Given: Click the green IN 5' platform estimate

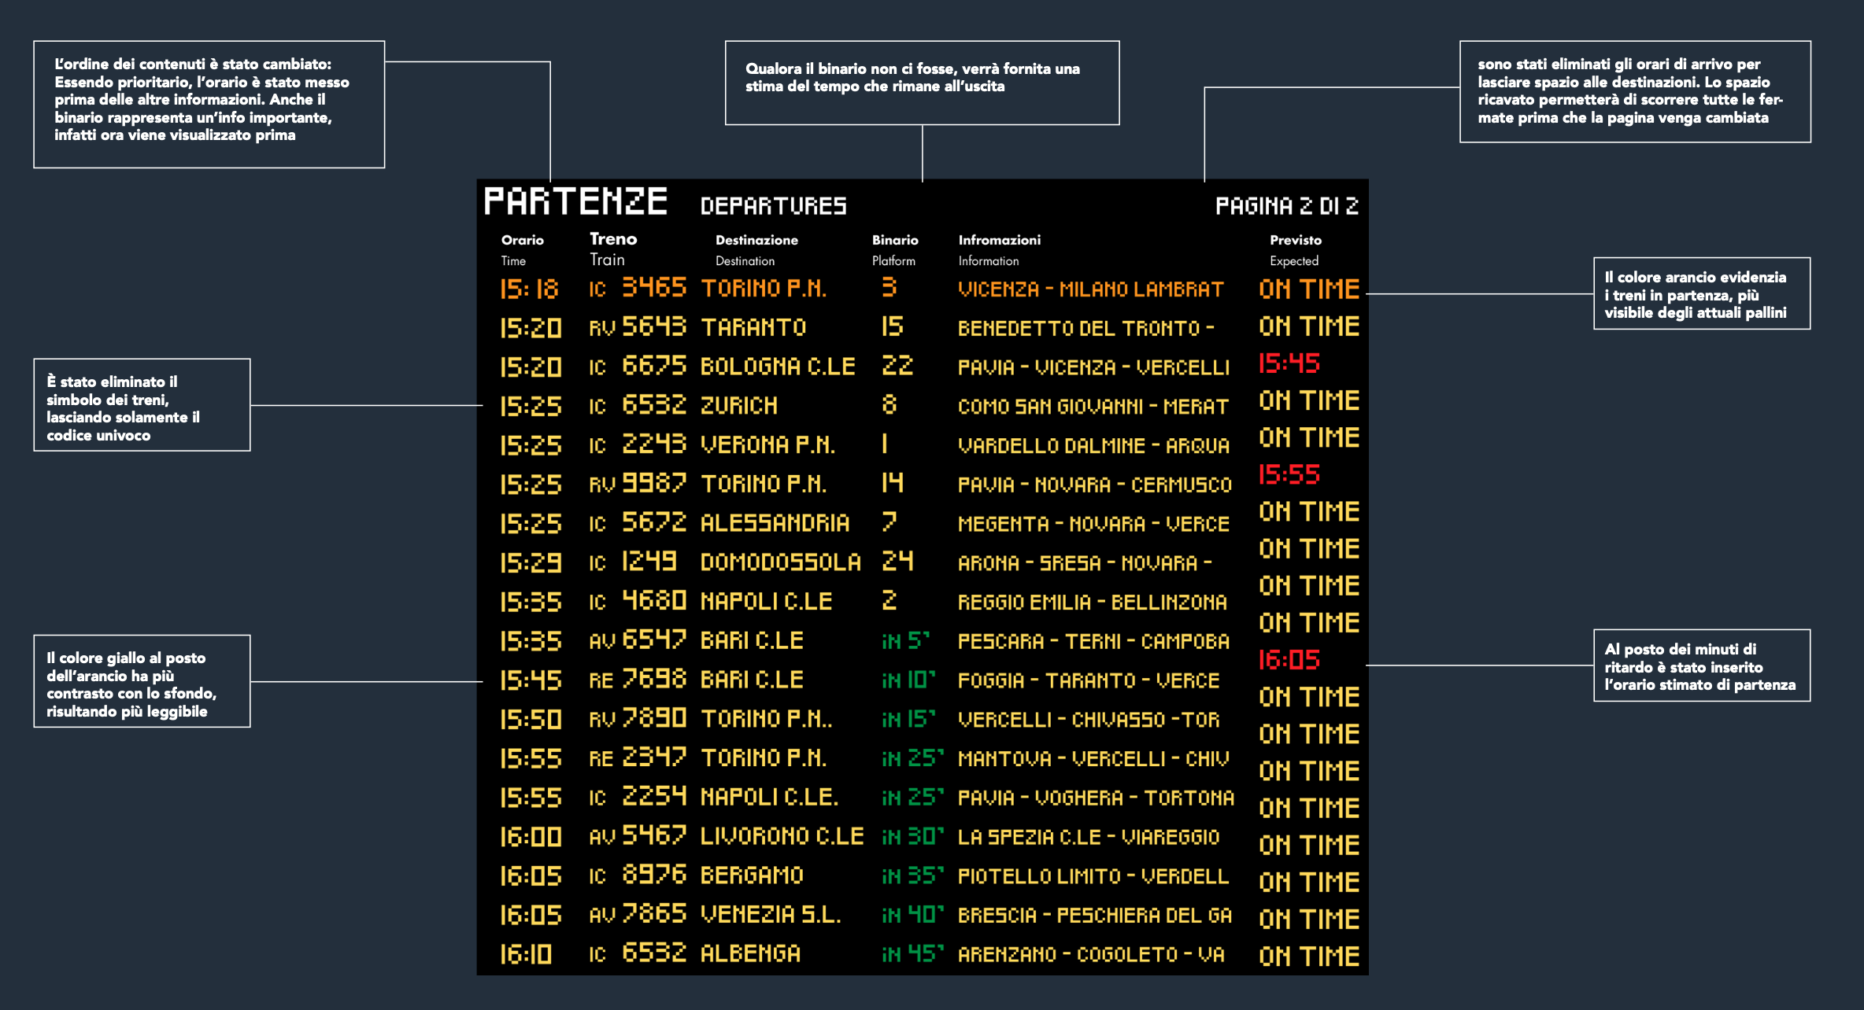Looking at the screenshot, I should tap(906, 641).
